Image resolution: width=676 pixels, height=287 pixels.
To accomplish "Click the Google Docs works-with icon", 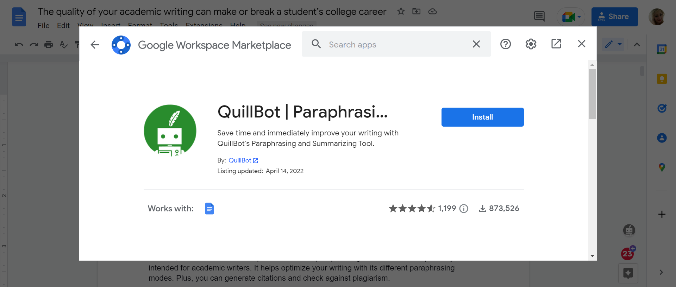I will [x=209, y=209].
